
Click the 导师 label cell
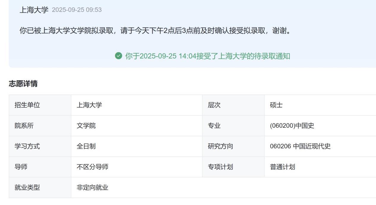(x=40, y=167)
